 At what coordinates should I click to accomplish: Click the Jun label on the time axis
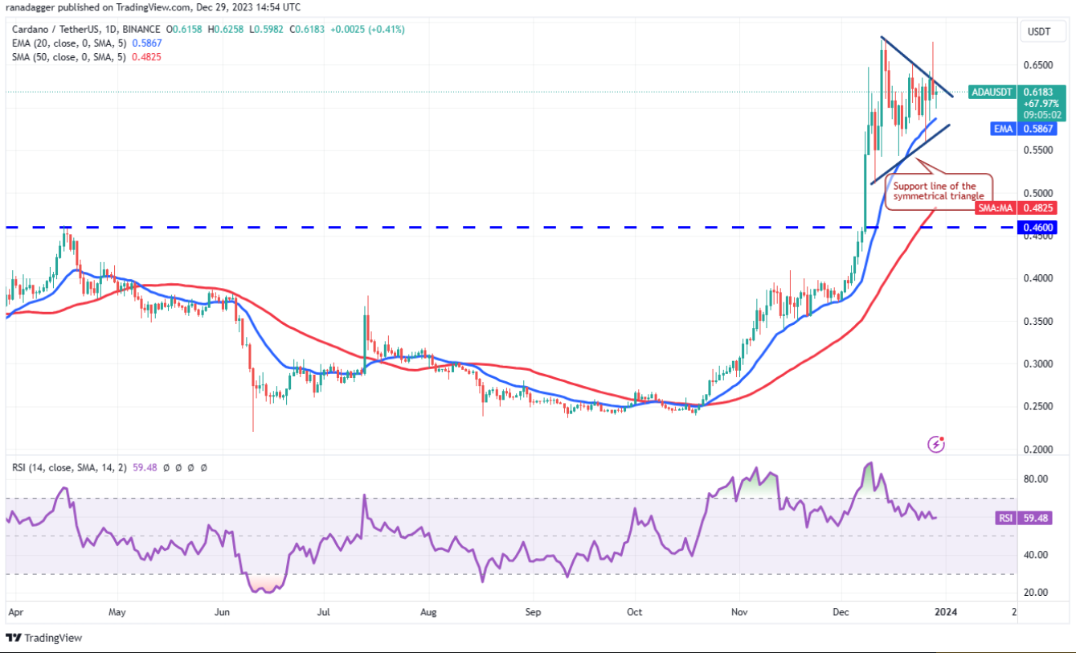pyautogui.click(x=223, y=611)
